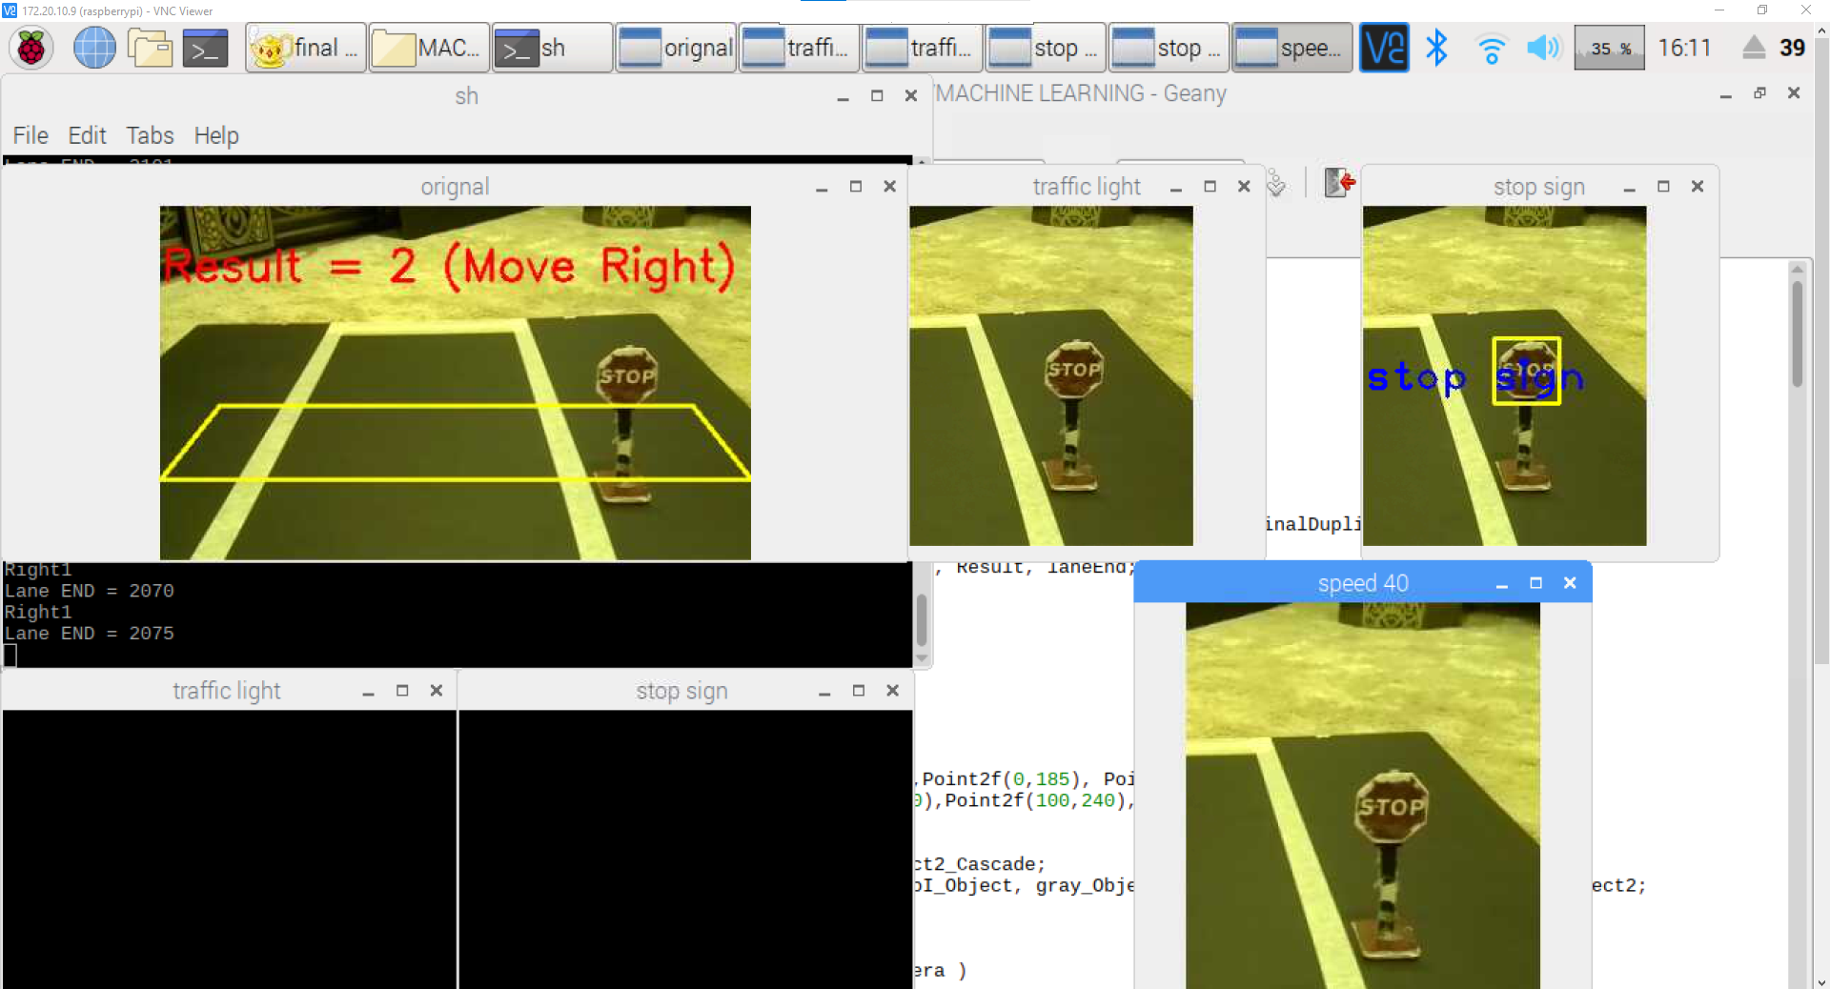Launch the terminal from the panel
Screen dimensions: 1830x989
coord(205,48)
